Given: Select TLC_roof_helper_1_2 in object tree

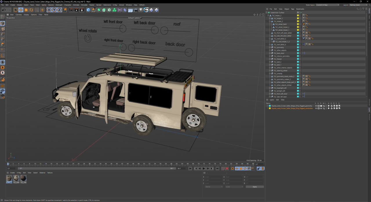Looking at the screenshot, I should 282,42.
